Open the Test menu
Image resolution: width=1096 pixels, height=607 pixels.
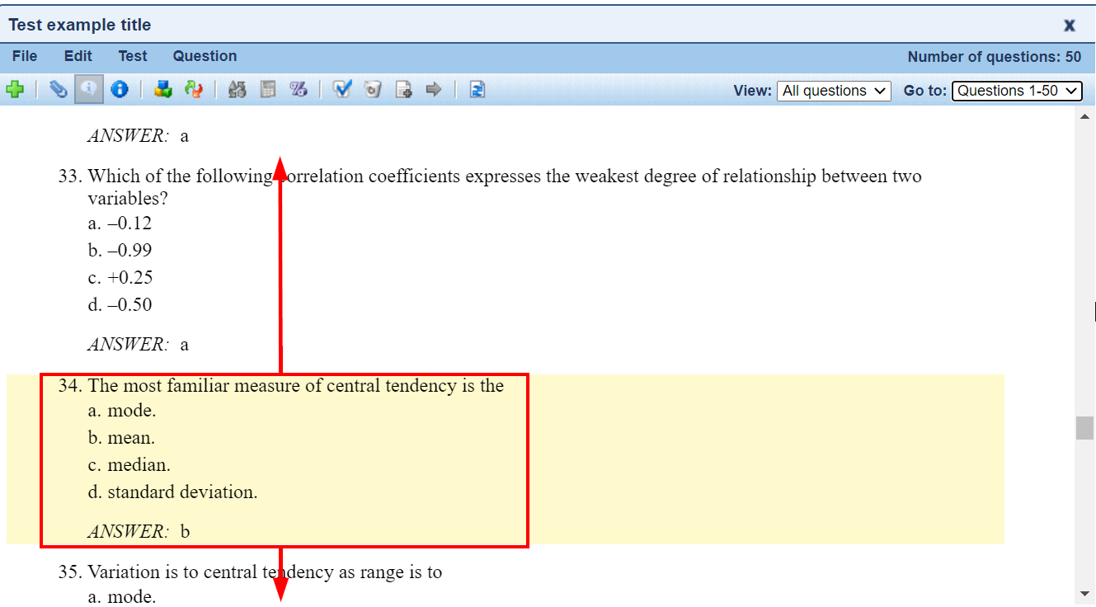point(132,56)
